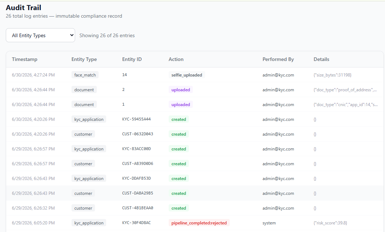385x232 pixels.
Task: Click the Details column header
Action: click(321, 59)
